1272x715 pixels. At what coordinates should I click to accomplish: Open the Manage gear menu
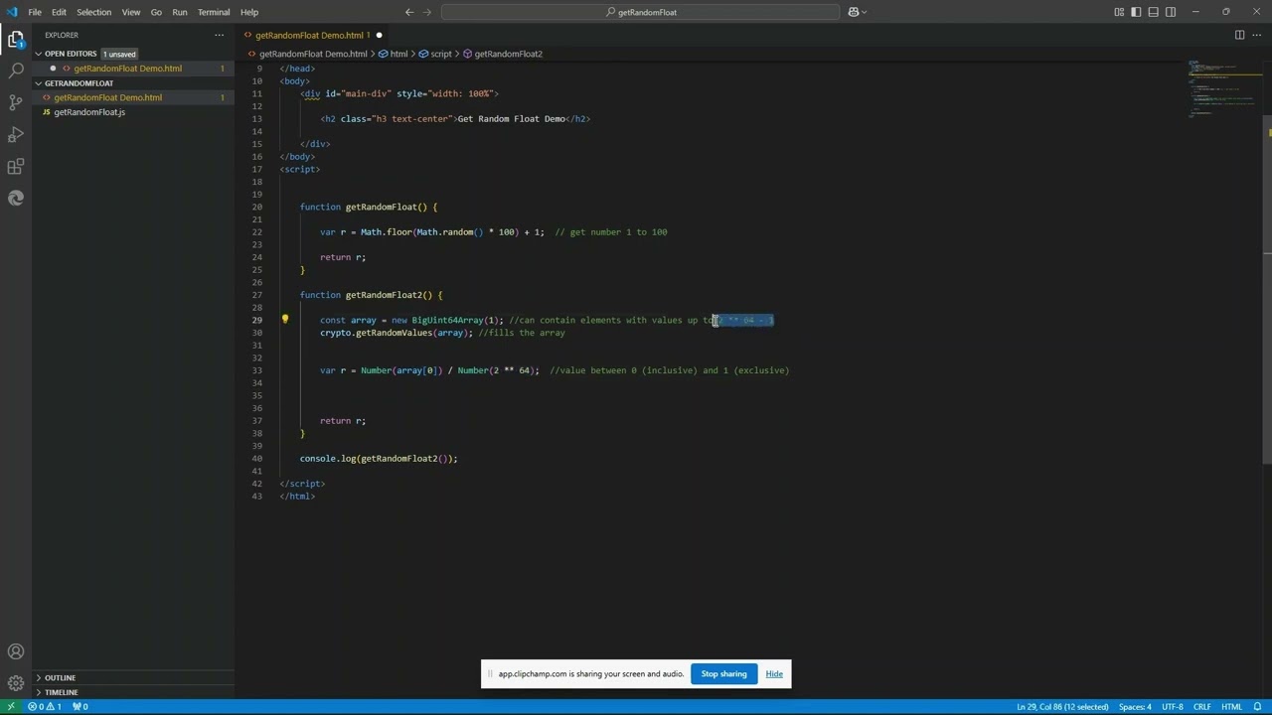tap(16, 683)
